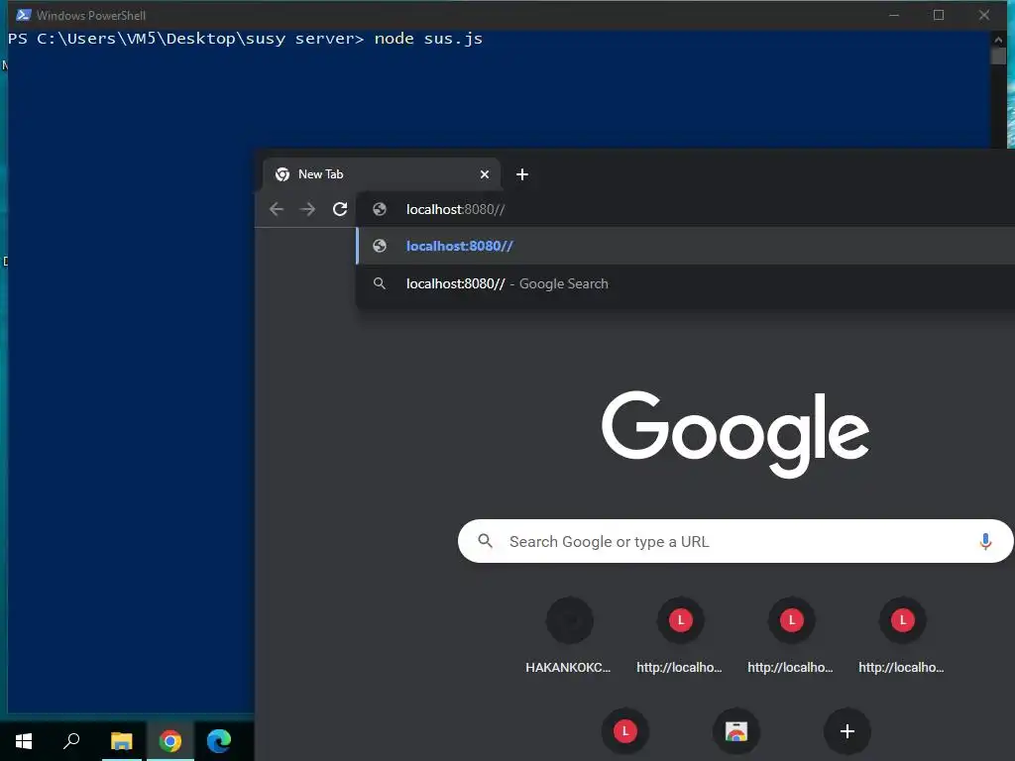Open a new tab with the plus button
1015x761 pixels.
pyautogui.click(x=522, y=174)
